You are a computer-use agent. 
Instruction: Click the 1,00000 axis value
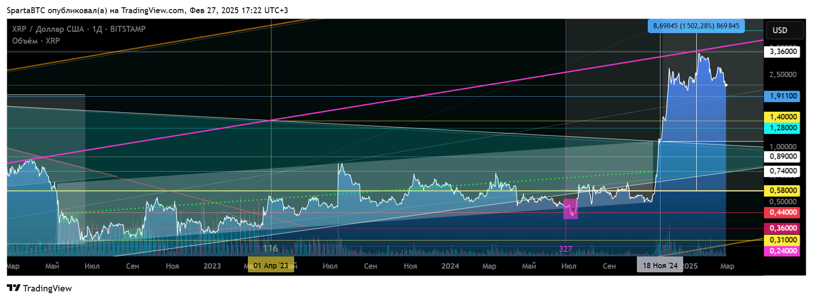click(783, 147)
